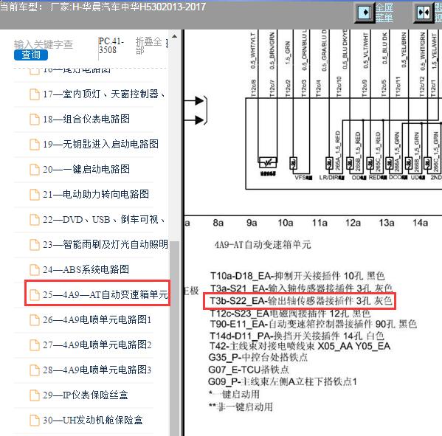
Task: Select 19—无钥匙进入启动电路图
Action: pos(100,145)
